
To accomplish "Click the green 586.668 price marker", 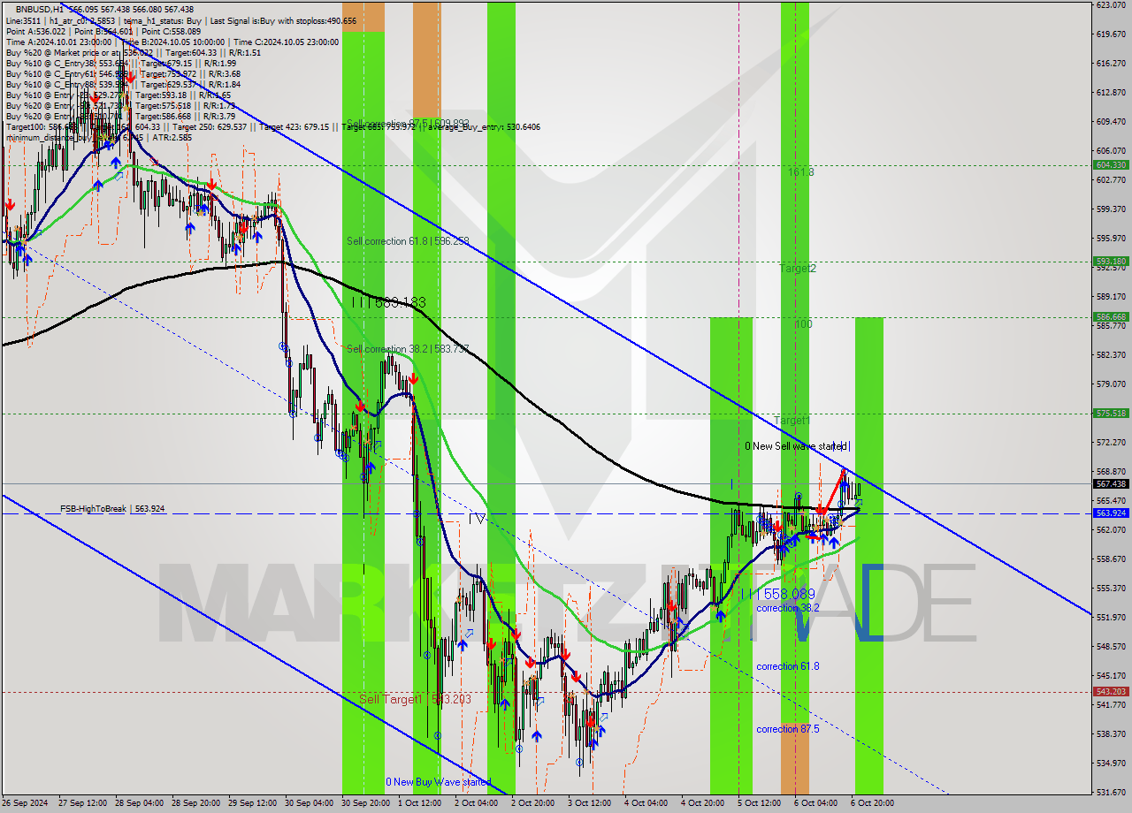I will pos(1111,317).
